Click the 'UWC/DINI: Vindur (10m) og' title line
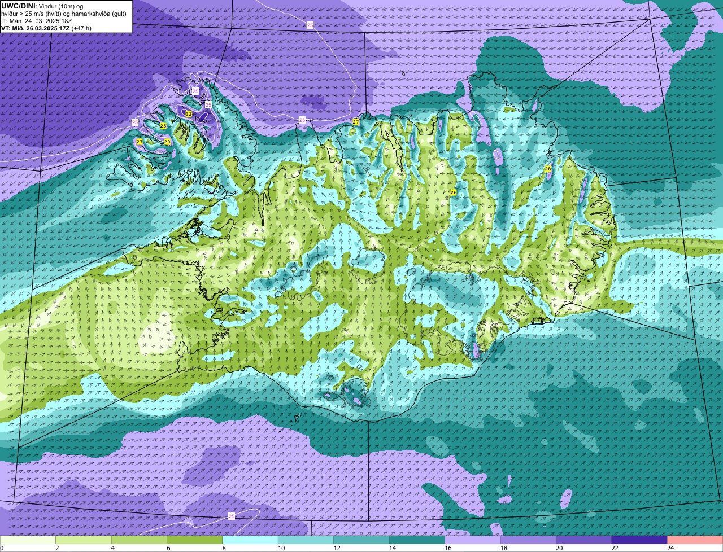This screenshot has height=552, width=723. coord(42,6)
